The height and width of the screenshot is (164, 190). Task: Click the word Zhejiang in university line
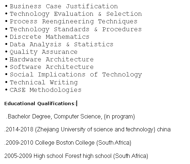[48, 130]
